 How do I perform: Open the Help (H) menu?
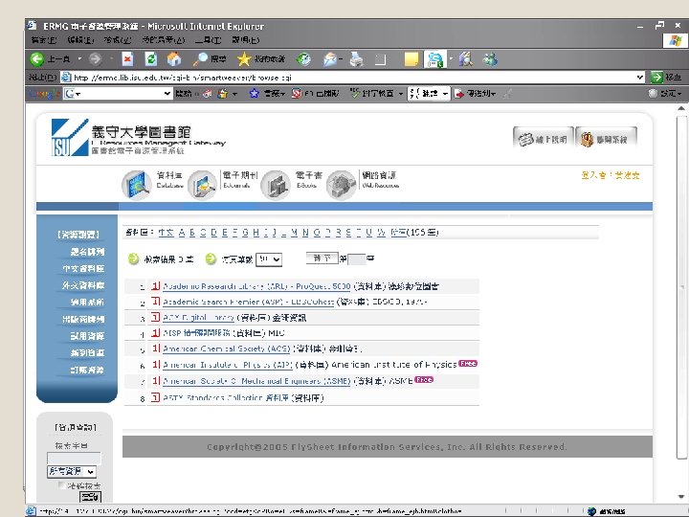(246, 40)
